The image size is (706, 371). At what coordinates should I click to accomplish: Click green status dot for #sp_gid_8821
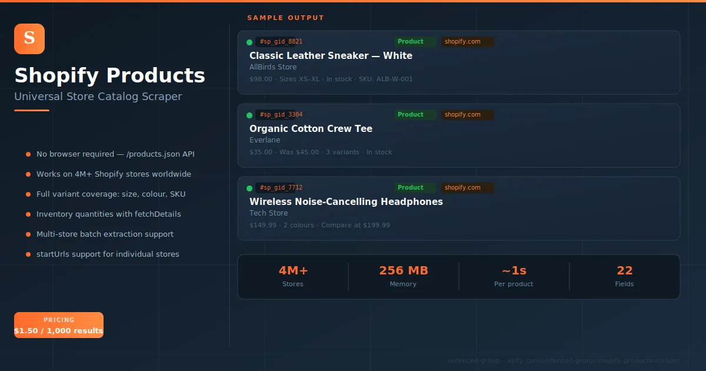[249, 42]
